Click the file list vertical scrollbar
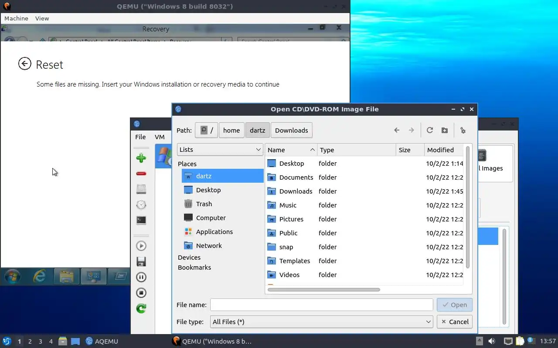The height and width of the screenshot is (348, 558). pyautogui.click(x=468, y=207)
